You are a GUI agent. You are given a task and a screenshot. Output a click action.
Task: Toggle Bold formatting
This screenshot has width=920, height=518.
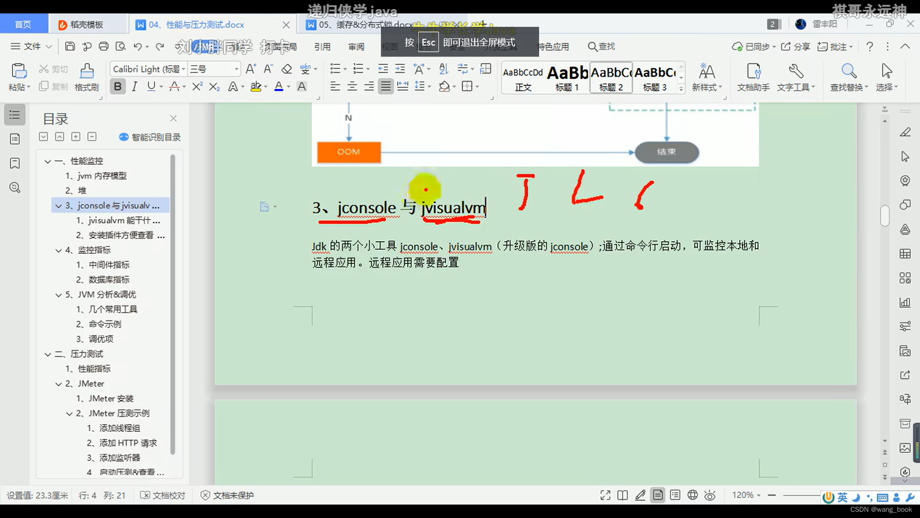click(x=117, y=86)
